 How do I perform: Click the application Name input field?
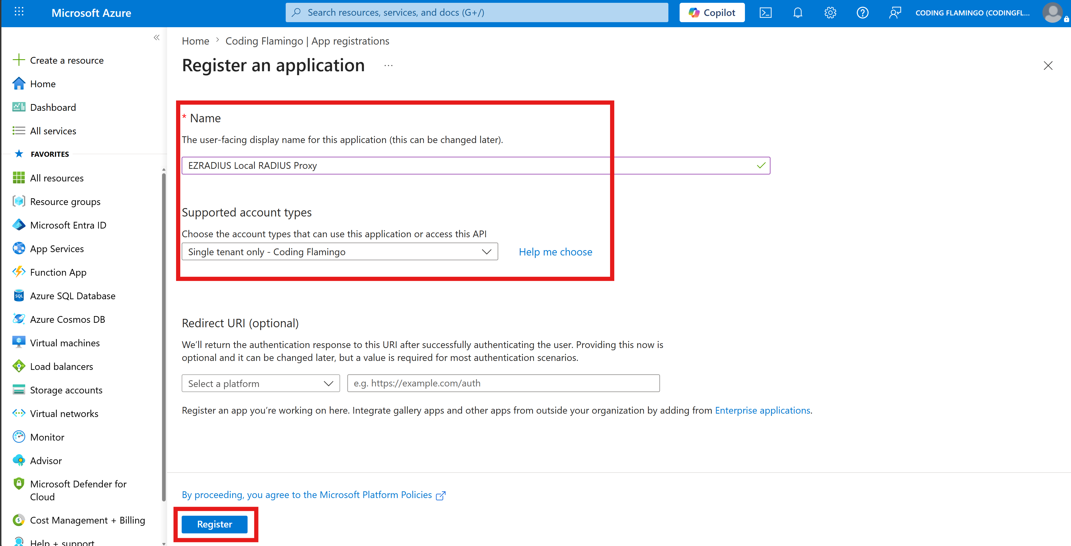[x=476, y=165]
